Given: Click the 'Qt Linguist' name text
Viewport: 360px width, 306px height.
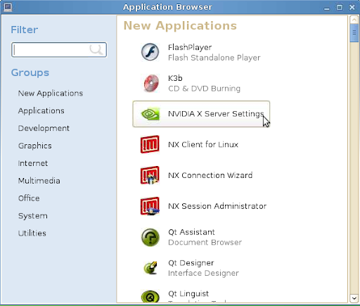Looking at the screenshot, I should [x=188, y=294].
